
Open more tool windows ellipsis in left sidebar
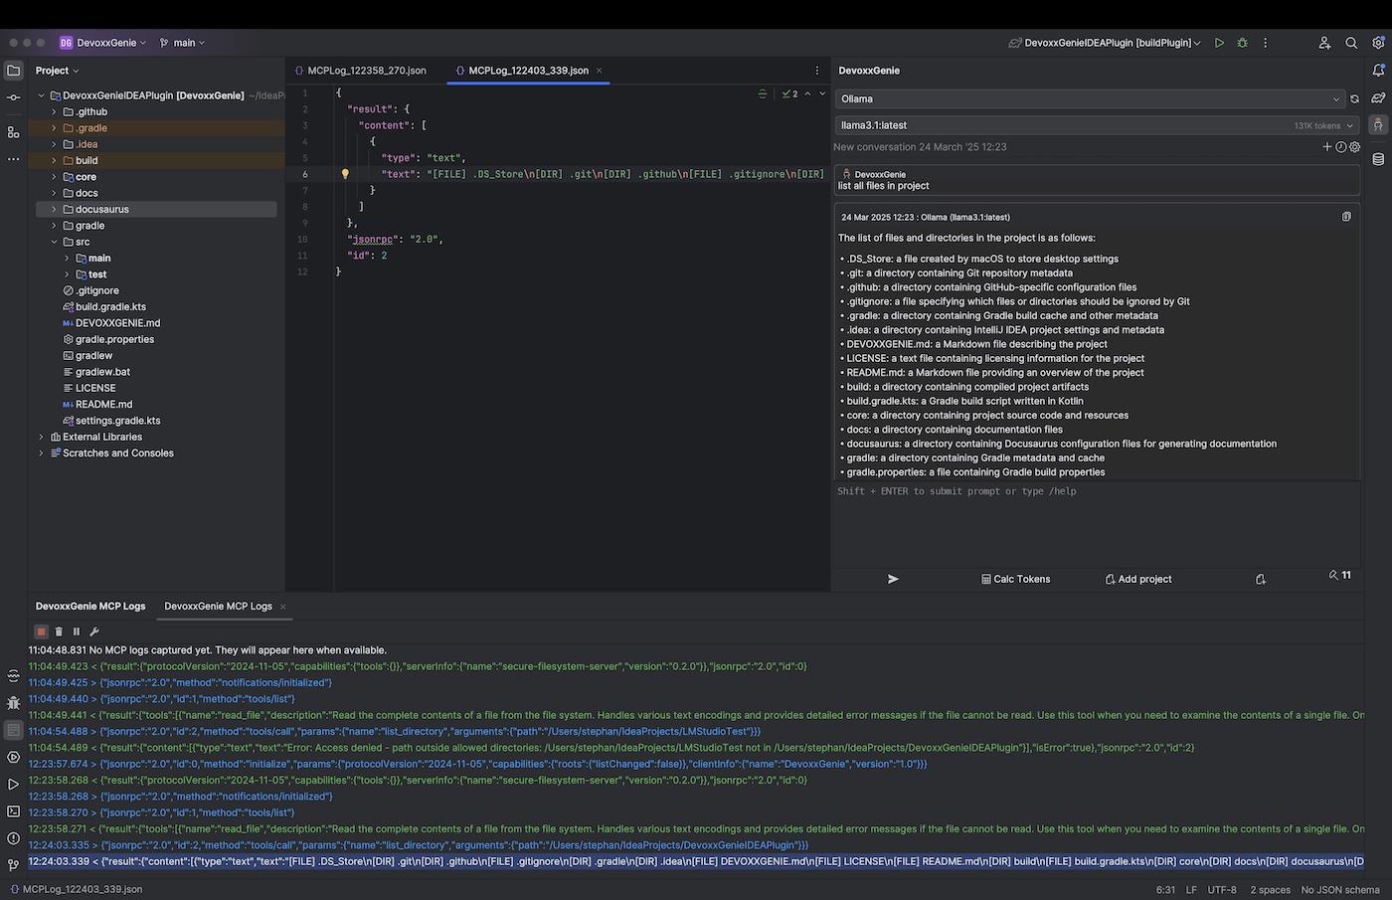13,159
